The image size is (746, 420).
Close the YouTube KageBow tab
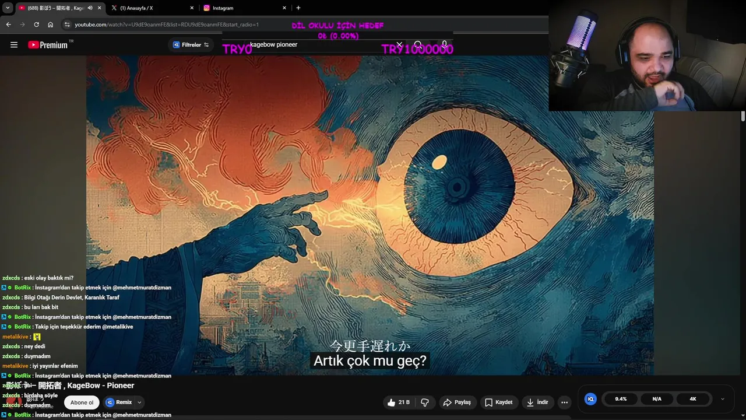point(99,8)
